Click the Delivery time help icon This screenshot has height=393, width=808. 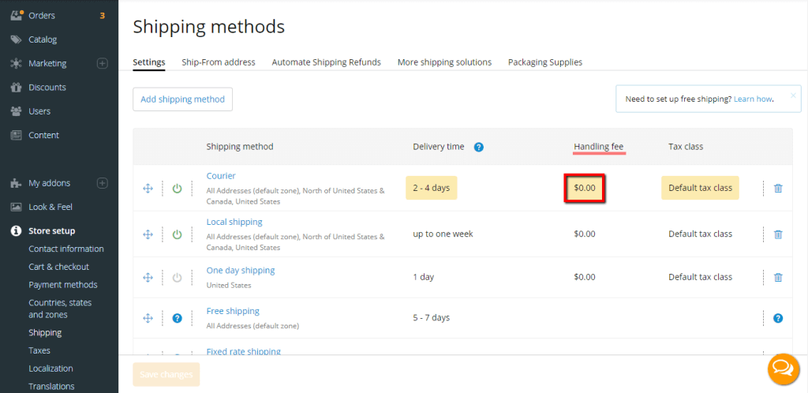(x=479, y=148)
